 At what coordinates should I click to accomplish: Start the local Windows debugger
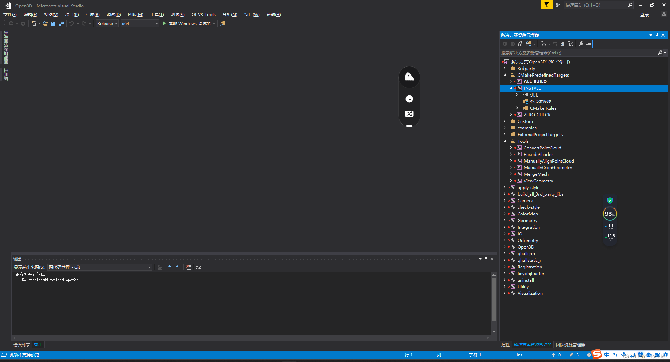(x=189, y=24)
